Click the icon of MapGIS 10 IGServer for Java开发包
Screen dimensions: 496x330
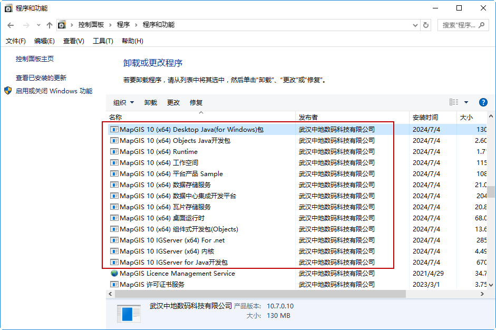(114, 262)
